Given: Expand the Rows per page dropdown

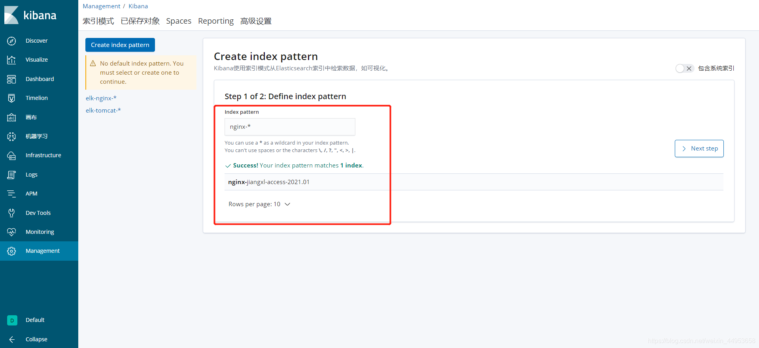Looking at the screenshot, I should click(259, 204).
